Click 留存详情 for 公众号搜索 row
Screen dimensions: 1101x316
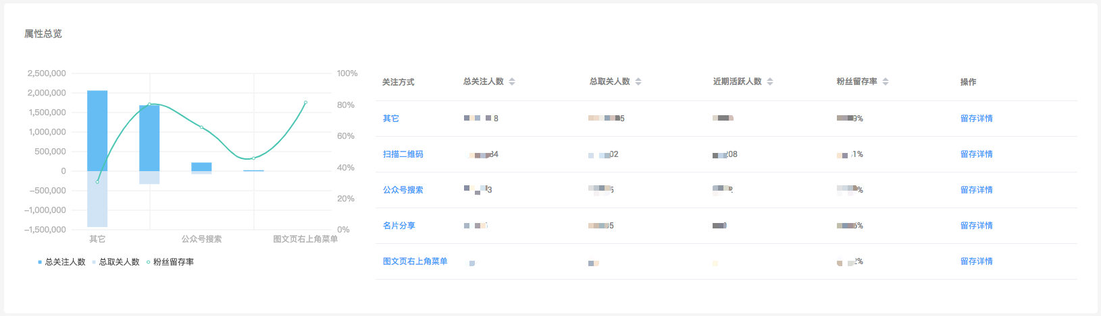coord(977,190)
